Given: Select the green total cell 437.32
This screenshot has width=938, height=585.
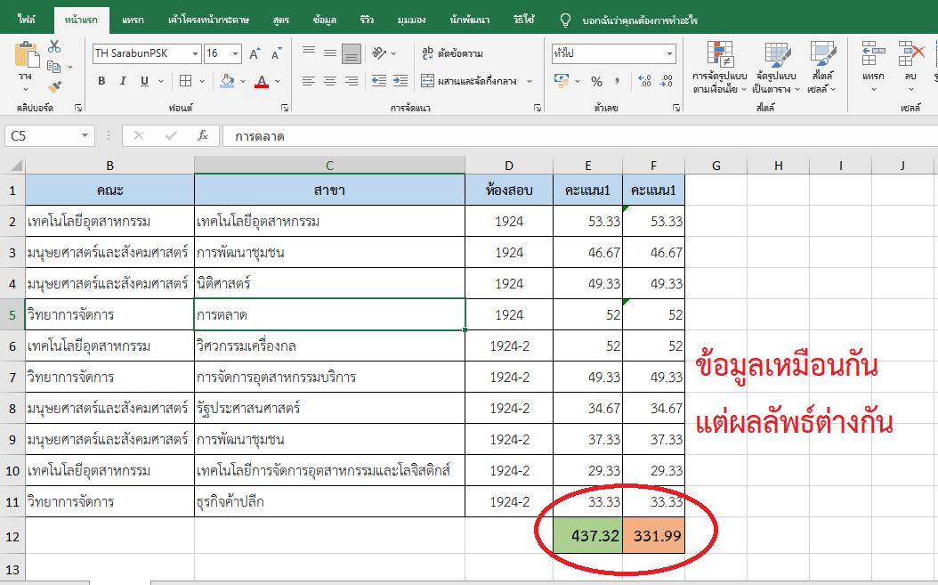Looking at the screenshot, I should [x=587, y=535].
